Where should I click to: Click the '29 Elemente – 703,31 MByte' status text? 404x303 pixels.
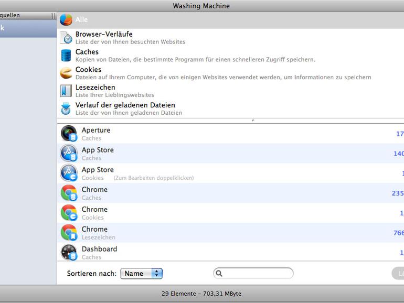point(201,294)
